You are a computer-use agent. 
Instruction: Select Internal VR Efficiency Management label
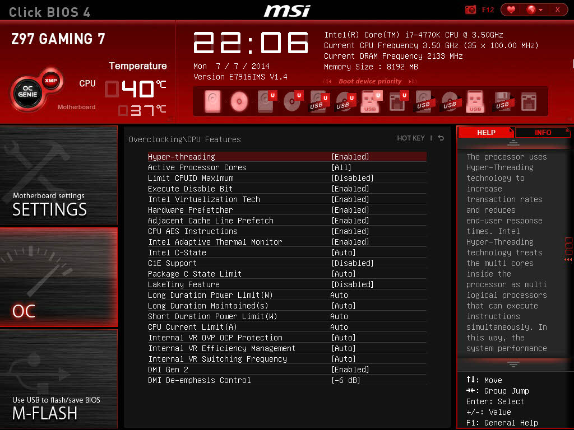click(221, 348)
